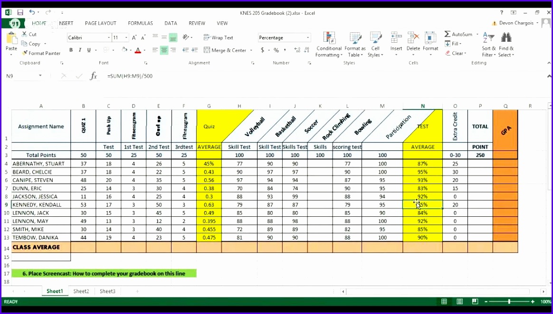Expand the Paste options arrow

(x=11, y=55)
